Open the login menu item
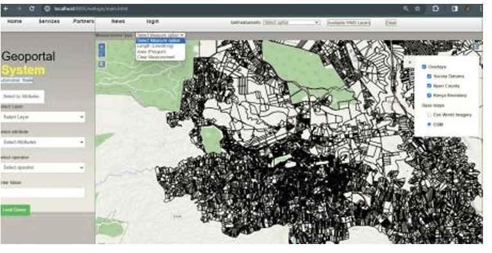 153,21
